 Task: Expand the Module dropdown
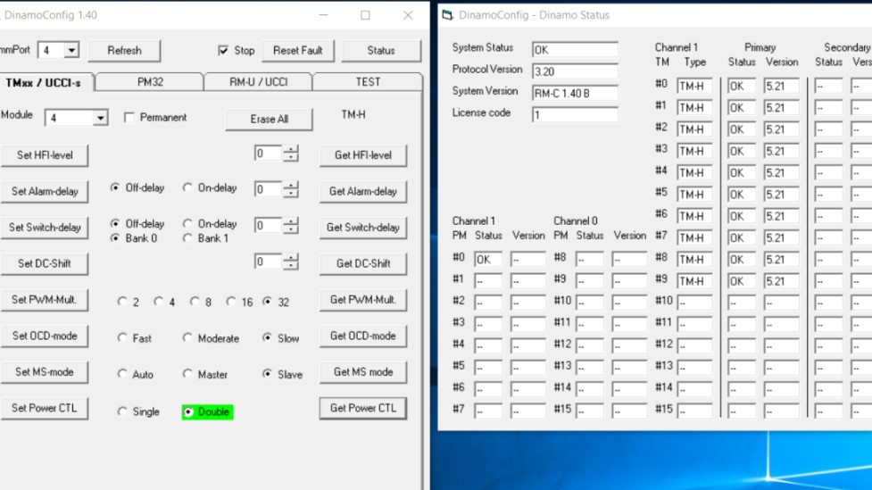pyautogui.click(x=100, y=118)
